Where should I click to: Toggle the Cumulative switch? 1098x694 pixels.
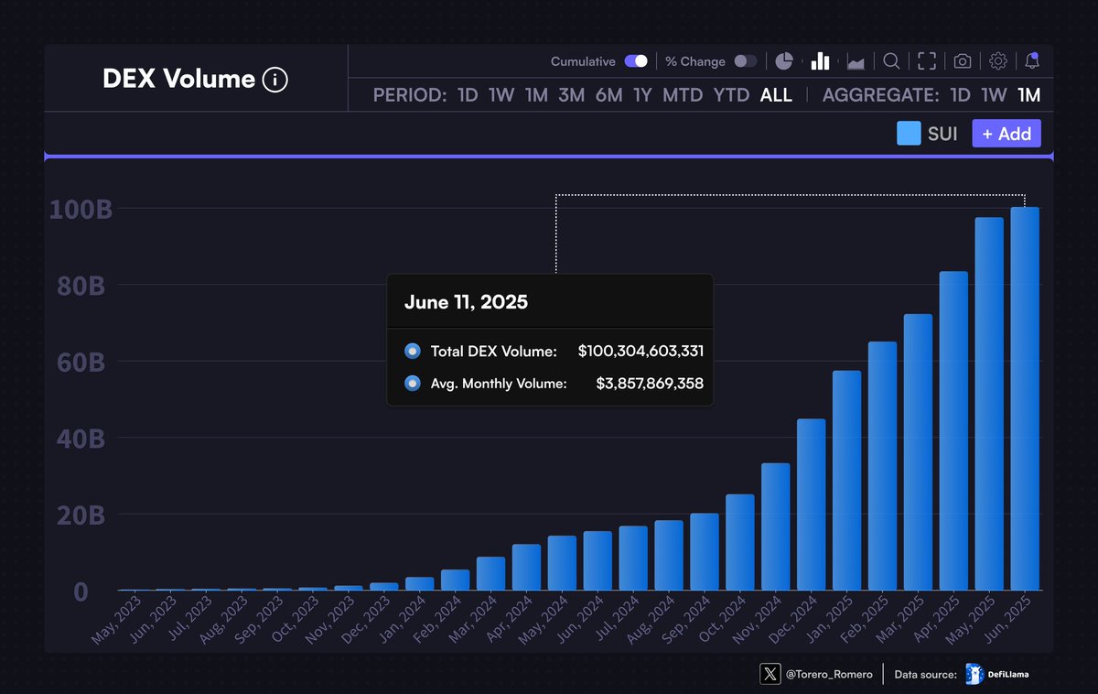[636, 61]
